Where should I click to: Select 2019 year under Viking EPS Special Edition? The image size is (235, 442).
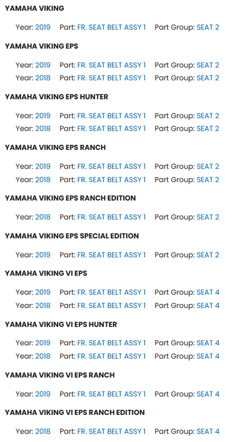43,255
